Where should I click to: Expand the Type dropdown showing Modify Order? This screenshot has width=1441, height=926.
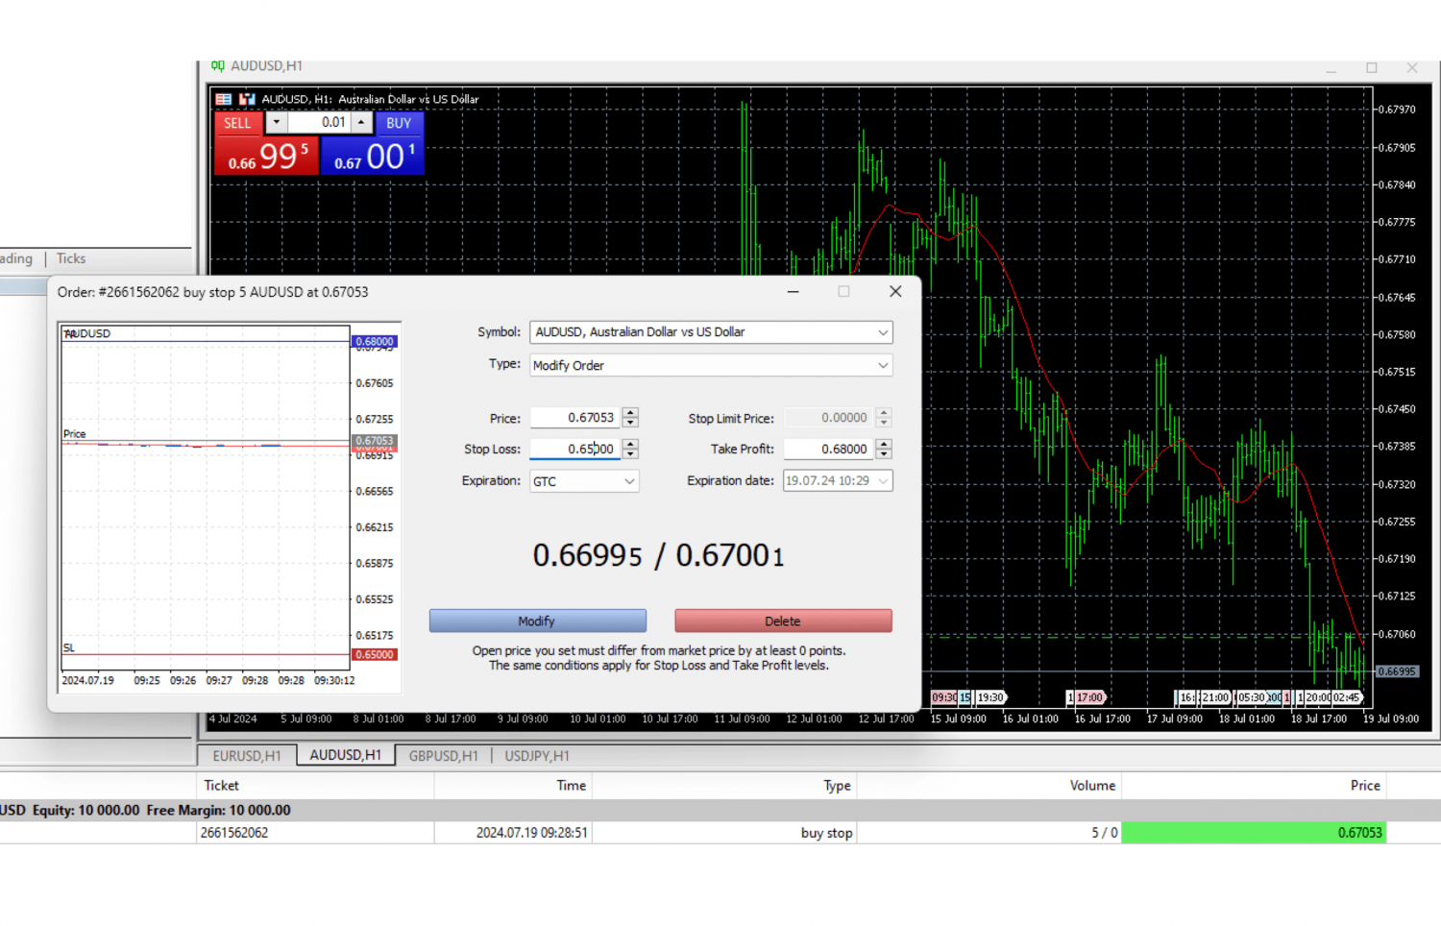(x=882, y=365)
